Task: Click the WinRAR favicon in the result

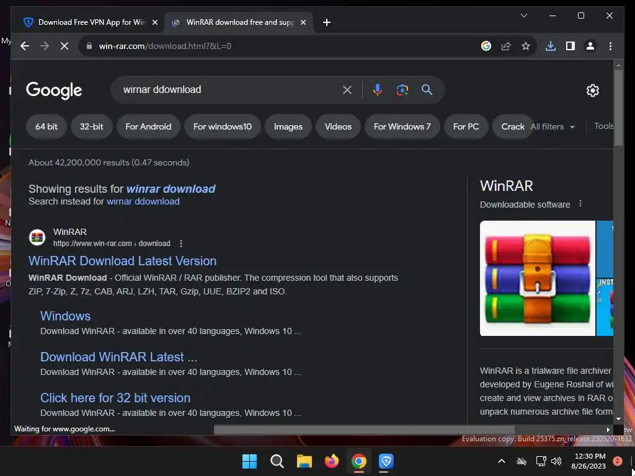Action: [x=37, y=237]
